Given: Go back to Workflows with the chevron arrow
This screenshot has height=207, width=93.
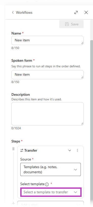Looking at the screenshot, I should [13, 12].
